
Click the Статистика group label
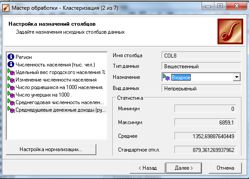click(x=130, y=98)
